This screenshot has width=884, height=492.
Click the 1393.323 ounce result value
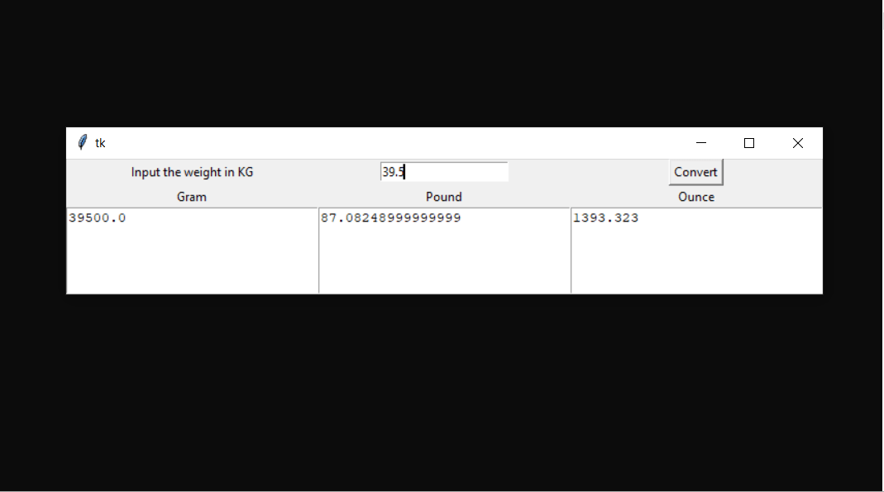coord(606,217)
